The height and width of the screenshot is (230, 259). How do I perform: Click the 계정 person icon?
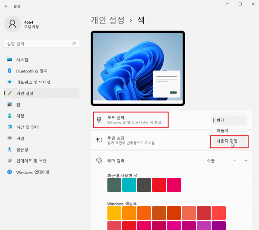(9, 116)
